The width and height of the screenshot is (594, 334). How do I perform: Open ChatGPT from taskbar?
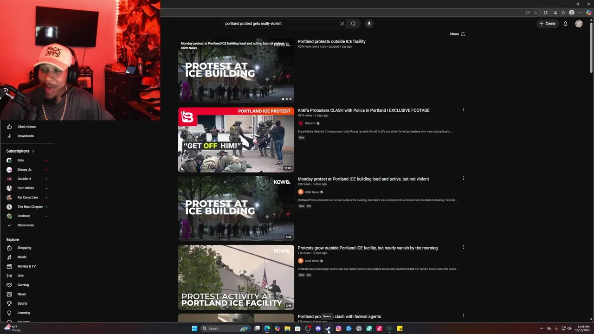pyautogui.click(x=359, y=328)
